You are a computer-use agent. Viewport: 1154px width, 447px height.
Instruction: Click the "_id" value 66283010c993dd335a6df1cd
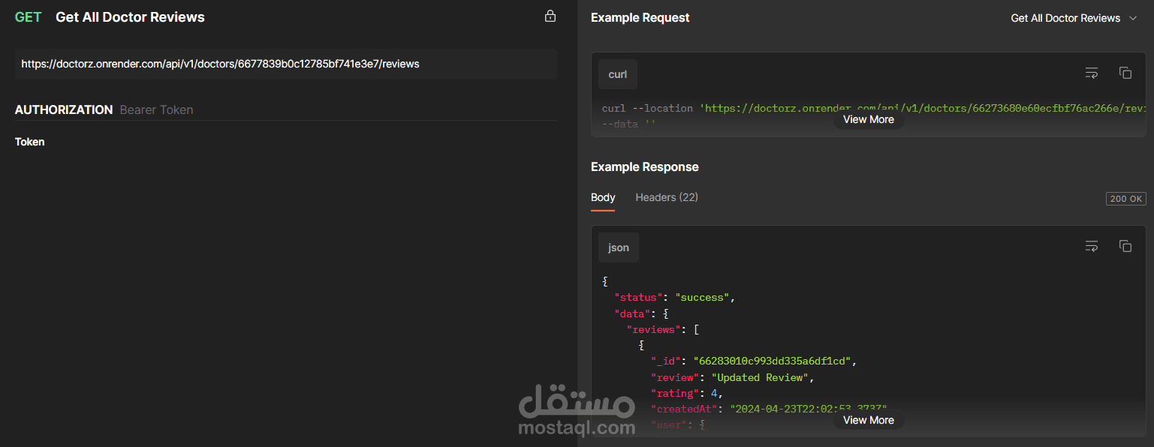tap(772, 361)
